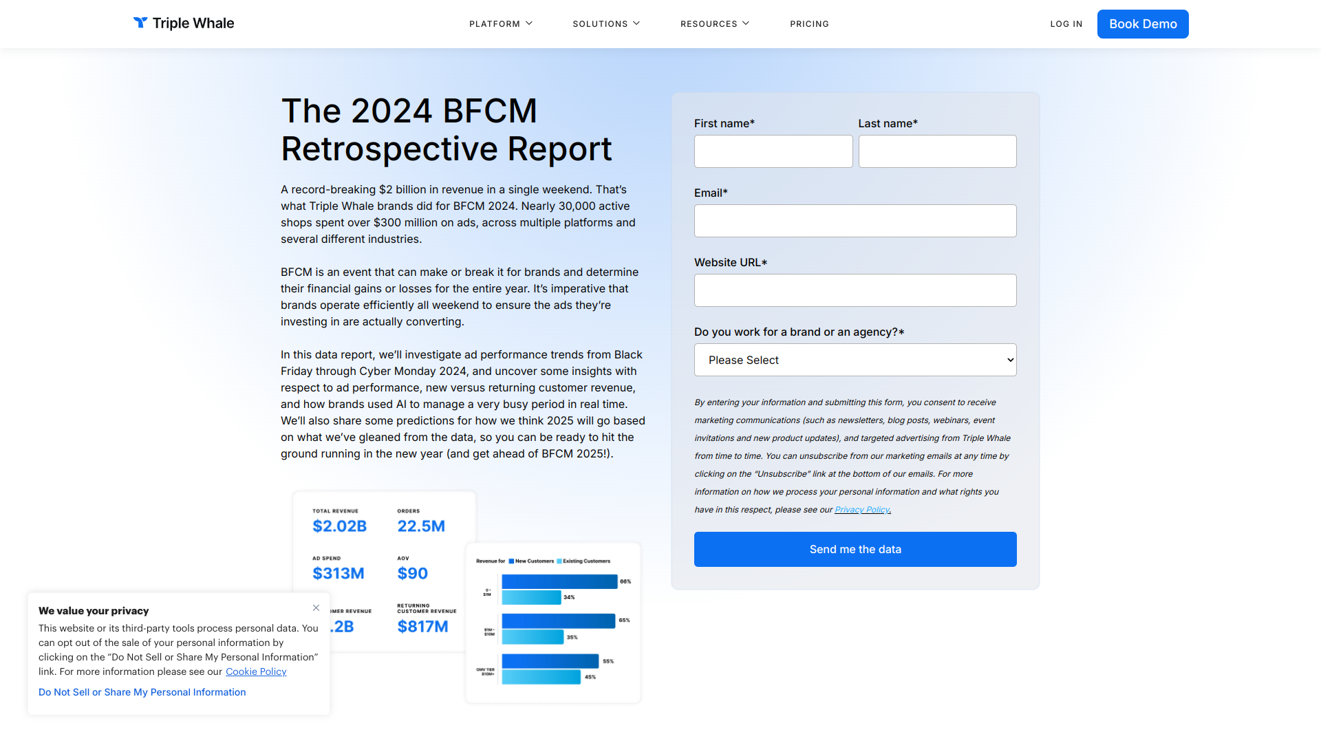The image size is (1321, 743).
Task: Click the $2.02B total revenue value
Action: pos(339,526)
